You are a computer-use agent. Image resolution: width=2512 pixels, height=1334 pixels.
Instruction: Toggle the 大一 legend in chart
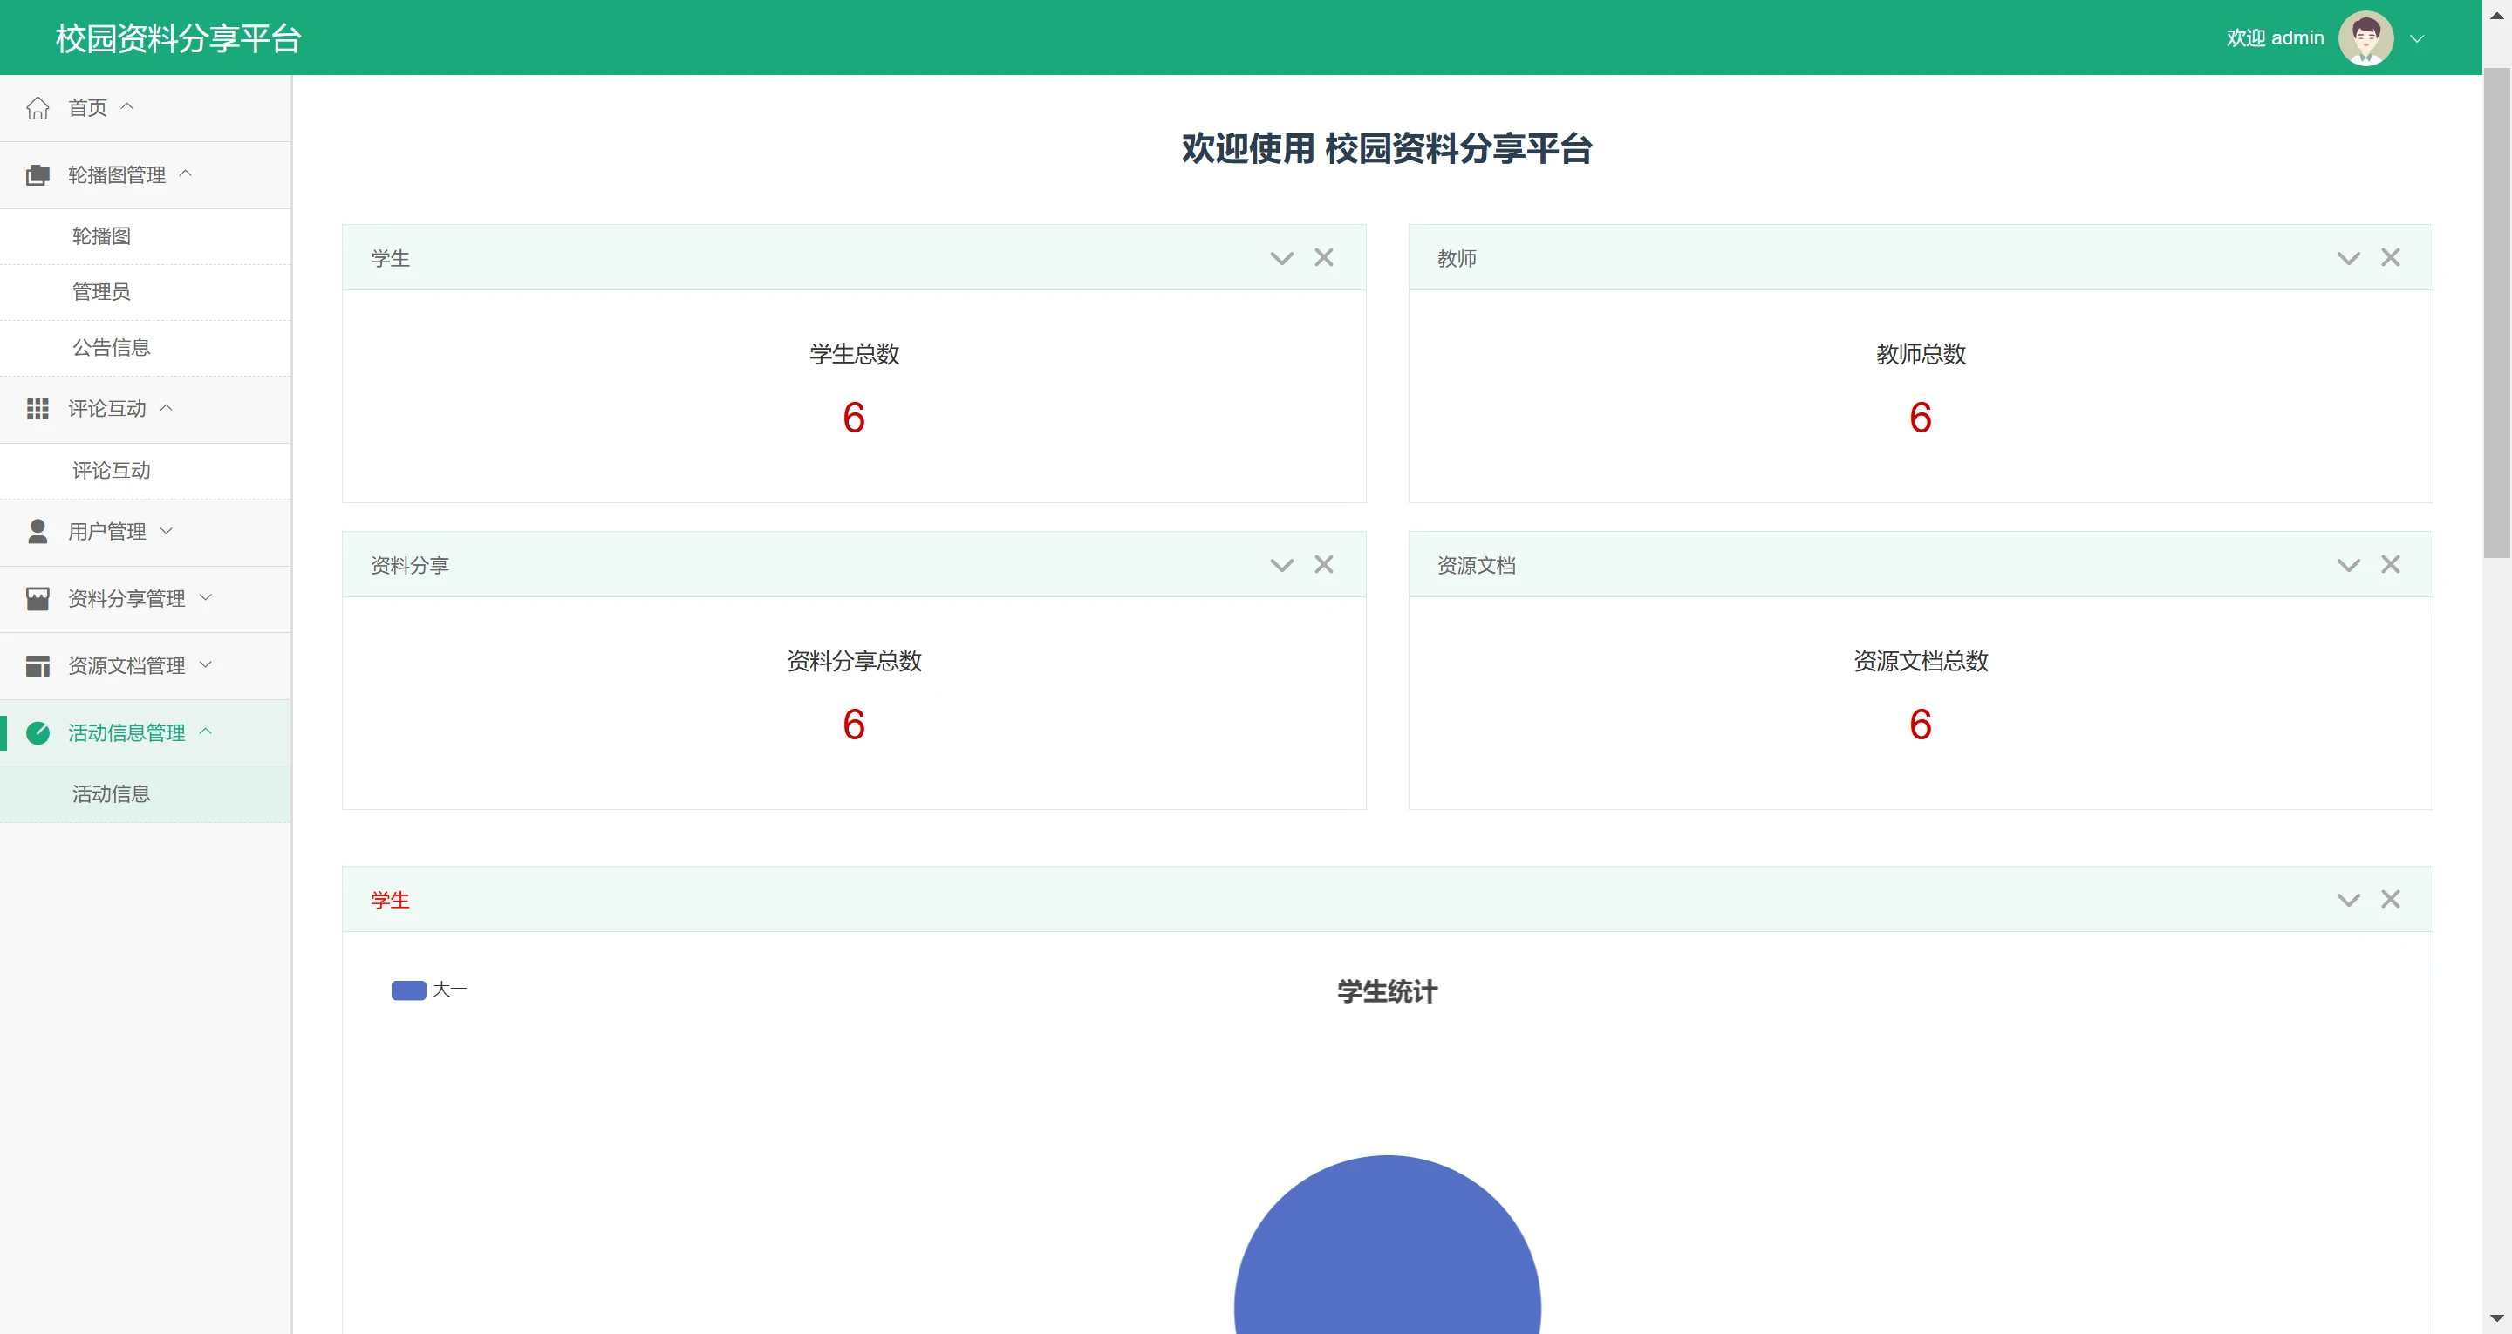click(408, 990)
